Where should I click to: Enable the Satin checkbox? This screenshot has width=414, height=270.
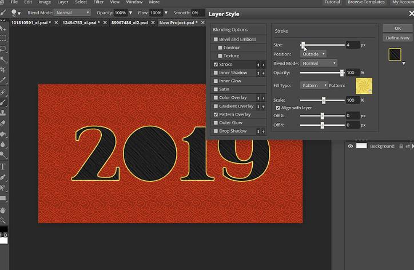coord(216,89)
